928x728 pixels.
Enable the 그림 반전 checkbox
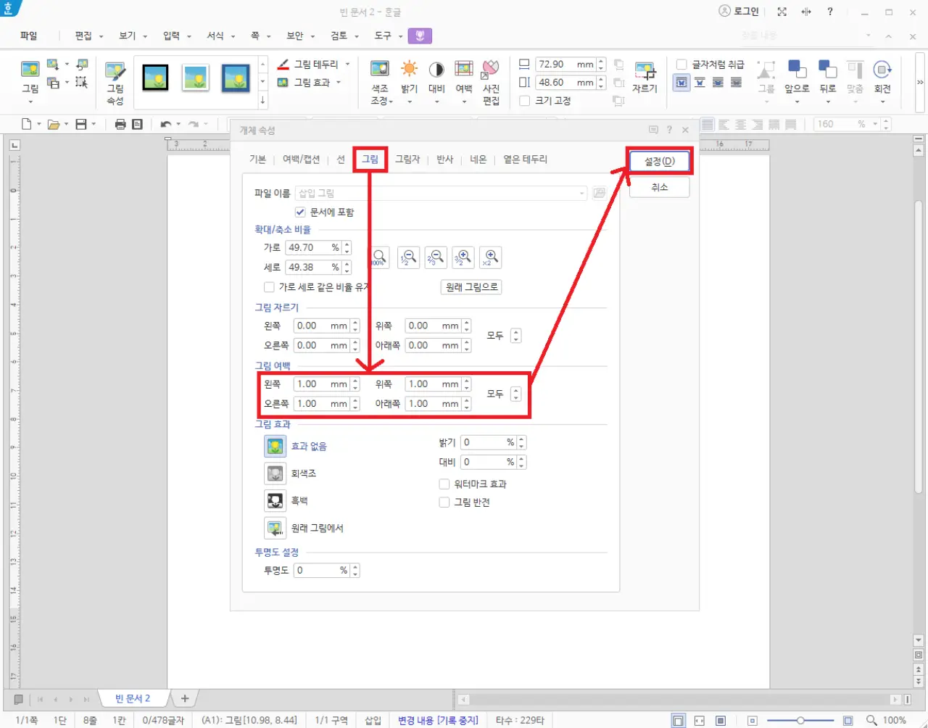[444, 502]
